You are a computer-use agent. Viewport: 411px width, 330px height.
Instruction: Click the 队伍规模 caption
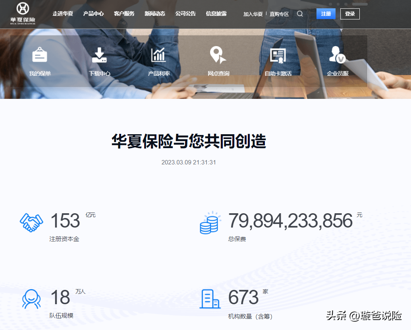(x=61, y=316)
